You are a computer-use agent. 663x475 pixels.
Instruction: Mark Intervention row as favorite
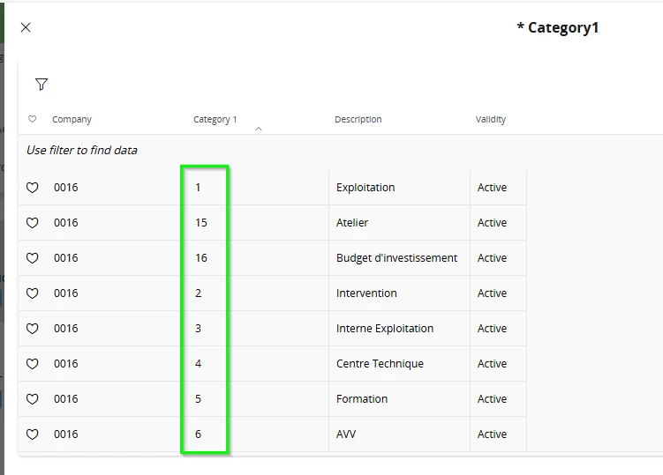coord(33,293)
